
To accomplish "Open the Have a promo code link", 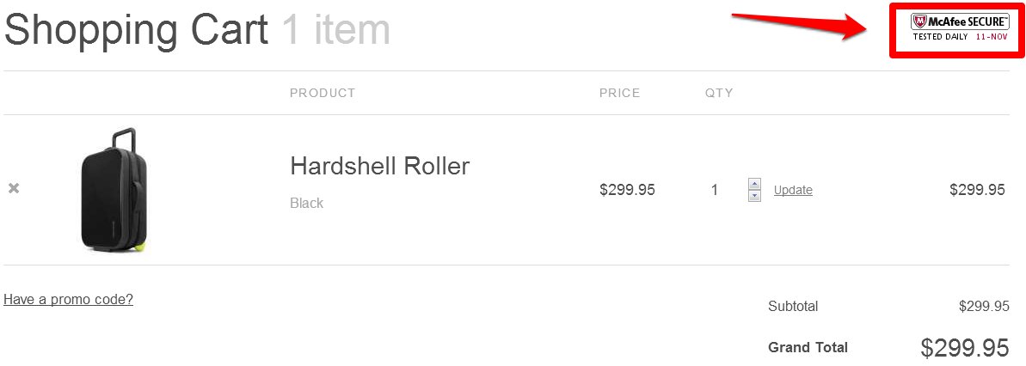I will [69, 299].
